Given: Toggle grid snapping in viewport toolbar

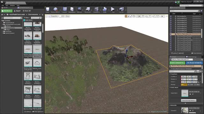Looking at the screenshot, I should [x=140, y=16].
